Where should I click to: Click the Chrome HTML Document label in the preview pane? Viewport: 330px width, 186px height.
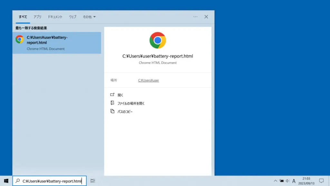(158, 63)
